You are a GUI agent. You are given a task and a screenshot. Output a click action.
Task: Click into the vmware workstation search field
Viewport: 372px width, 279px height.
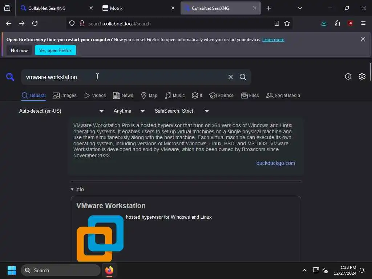124,77
